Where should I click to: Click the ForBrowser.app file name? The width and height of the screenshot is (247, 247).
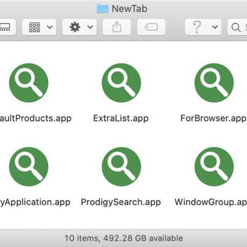pyautogui.click(x=213, y=119)
